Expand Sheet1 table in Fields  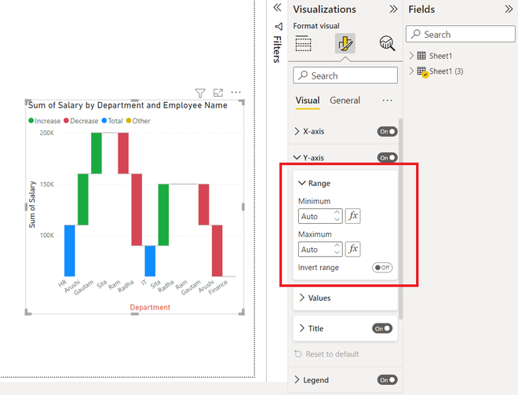[411, 56]
